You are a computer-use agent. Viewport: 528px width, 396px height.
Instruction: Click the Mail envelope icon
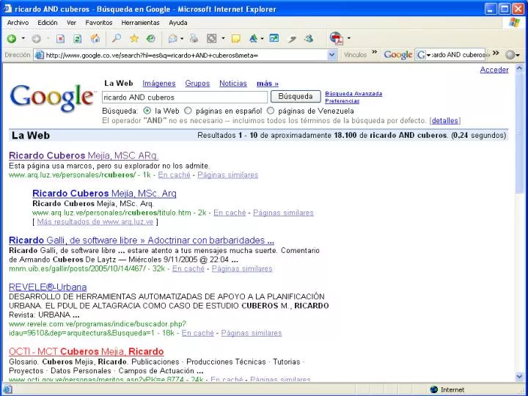click(173, 39)
